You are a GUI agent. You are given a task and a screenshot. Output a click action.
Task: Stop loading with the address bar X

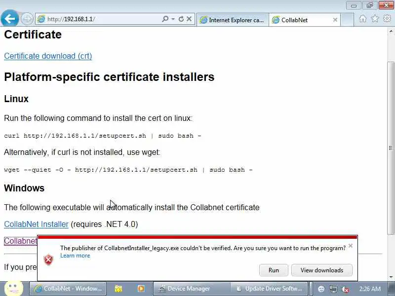pos(189,19)
